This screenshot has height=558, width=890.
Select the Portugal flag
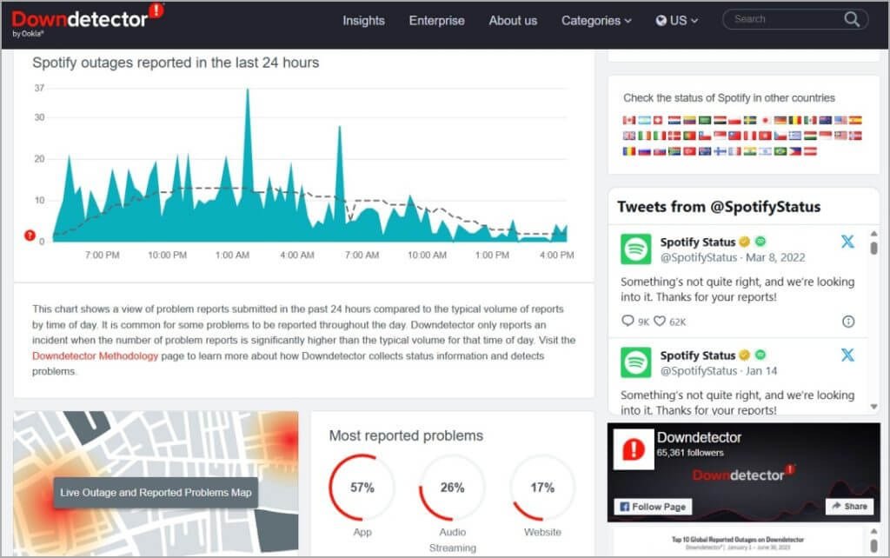tap(689, 136)
